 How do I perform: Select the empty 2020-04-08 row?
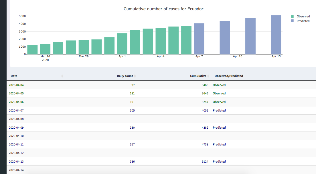[16, 119]
